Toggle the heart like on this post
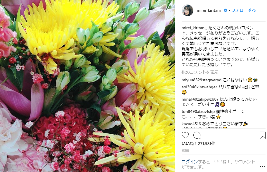This screenshot has width=267, height=172. (185, 135)
